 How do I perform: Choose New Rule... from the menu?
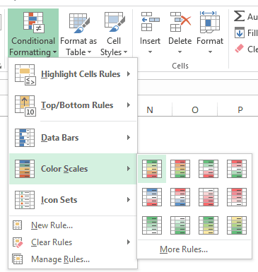73,225
